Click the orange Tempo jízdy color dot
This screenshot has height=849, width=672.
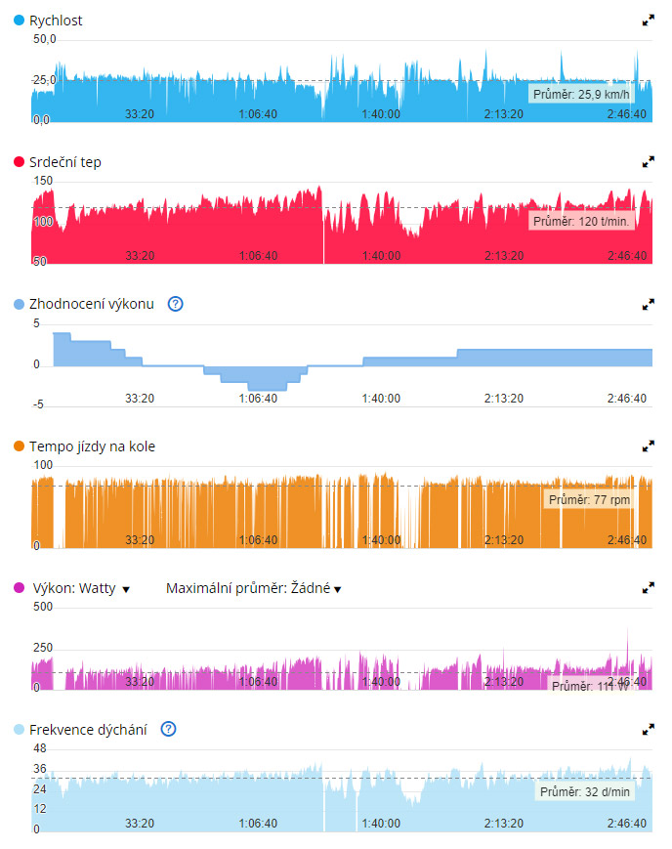click(x=20, y=446)
